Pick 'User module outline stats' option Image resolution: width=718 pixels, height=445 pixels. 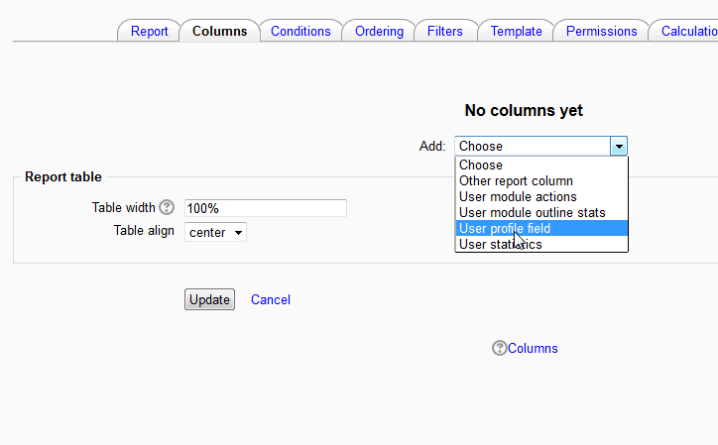point(541,212)
